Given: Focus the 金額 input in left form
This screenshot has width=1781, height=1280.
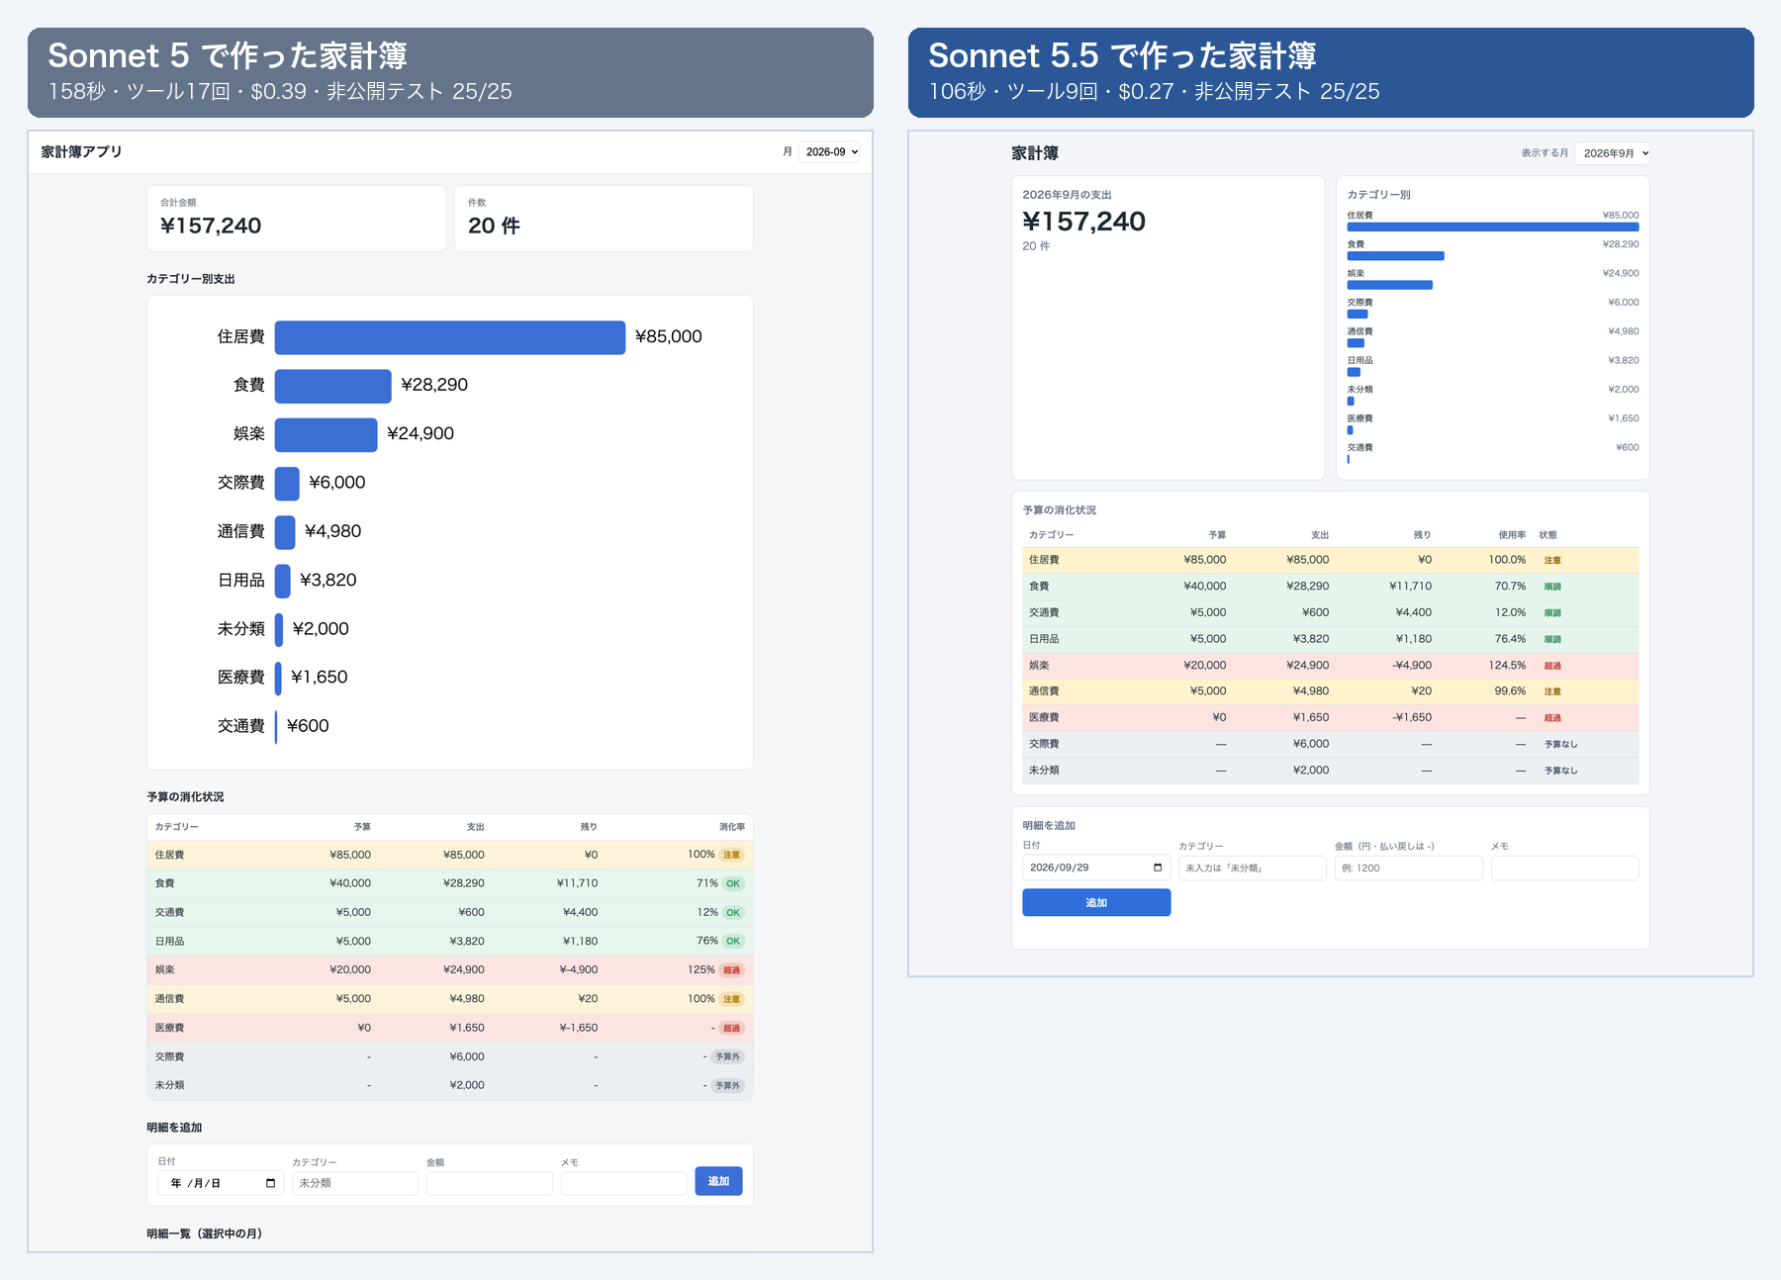Looking at the screenshot, I should (490, 1183).
